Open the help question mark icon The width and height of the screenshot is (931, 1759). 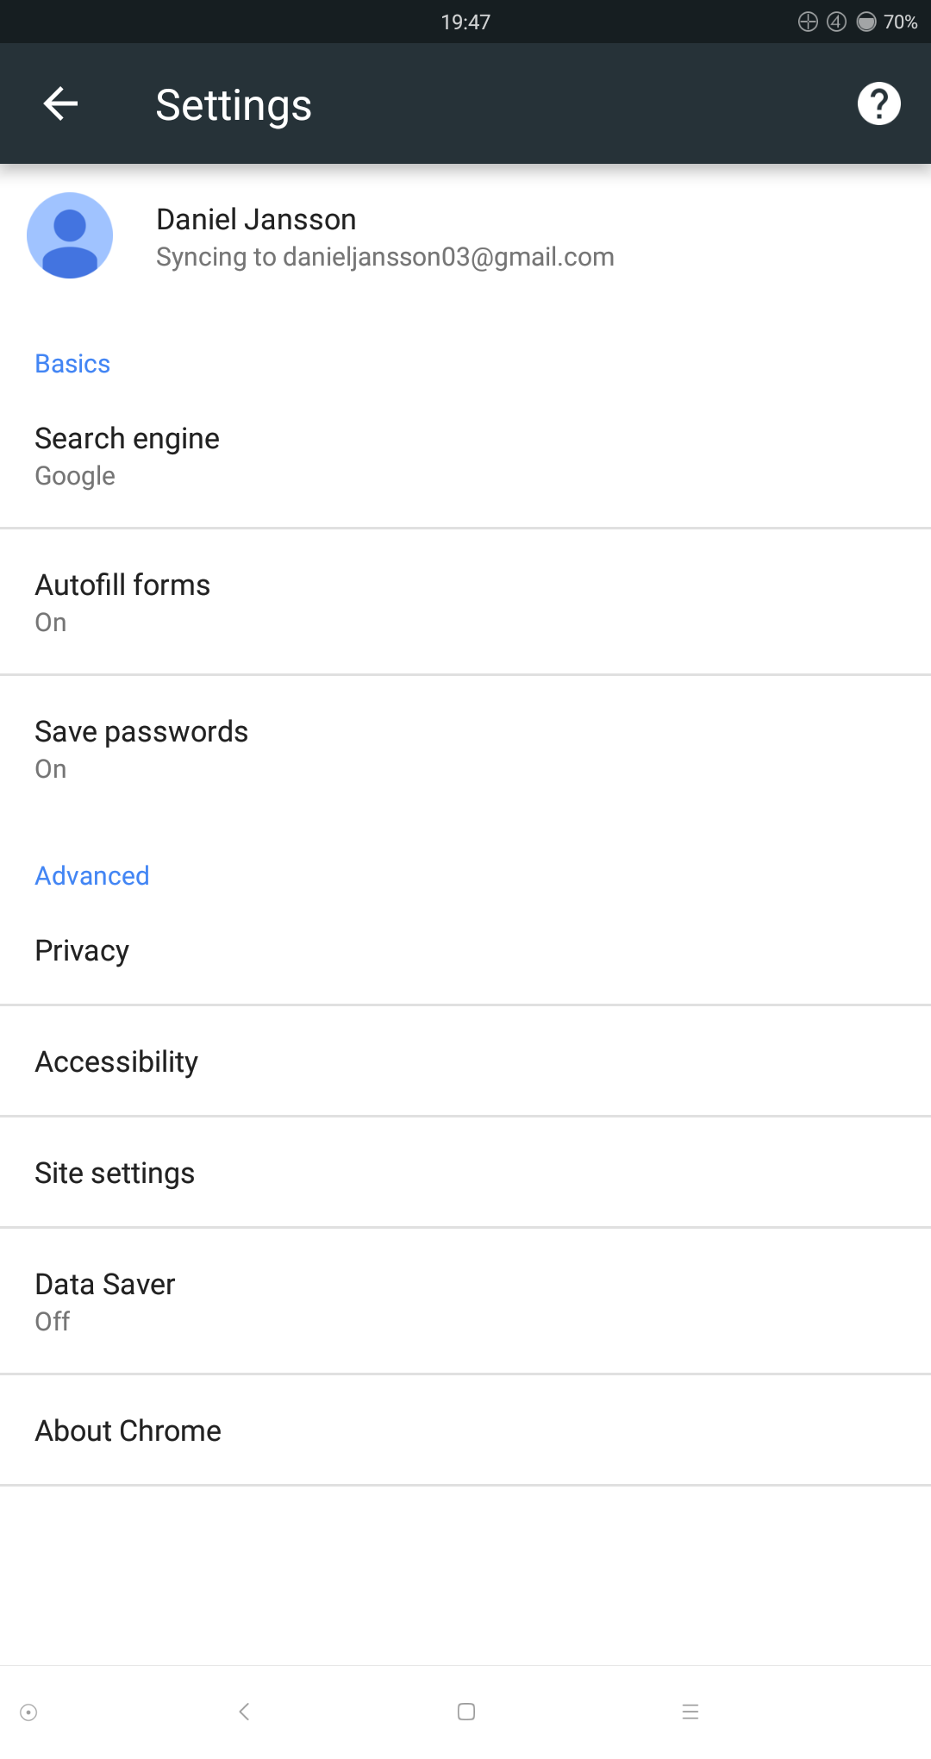878,104
